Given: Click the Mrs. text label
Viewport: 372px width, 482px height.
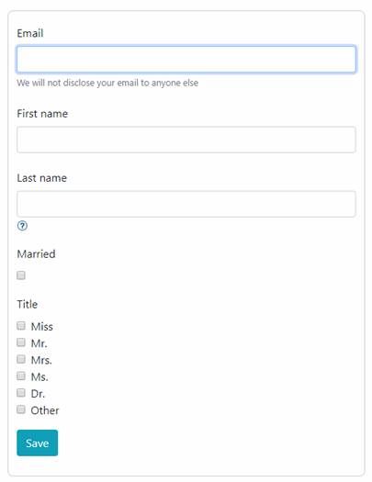Looking at the screenshot, I should [41, 360].
